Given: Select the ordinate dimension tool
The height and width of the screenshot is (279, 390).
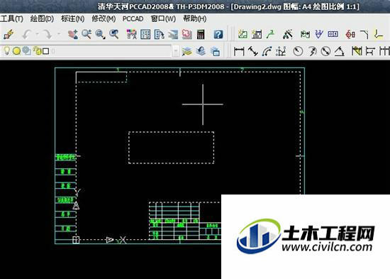Looking at the screenshot, I should (281, 51).
